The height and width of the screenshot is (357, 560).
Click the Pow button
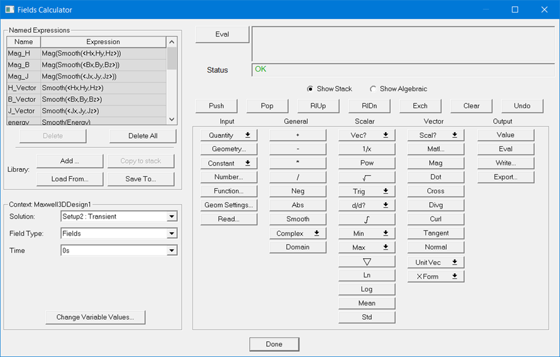click(x=367, y=163)
